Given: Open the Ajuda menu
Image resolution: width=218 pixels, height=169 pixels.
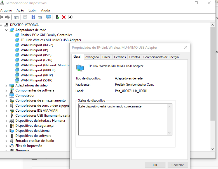Looking at the screenshot, I should coord(45,10).
